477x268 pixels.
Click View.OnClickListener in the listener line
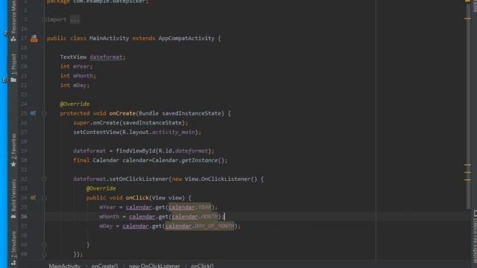221,179
